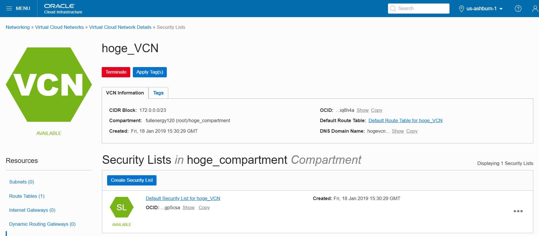Click the AVAILABLE status under SL icon
Viewport: 539px width, 236px height.
click(x=122, y=225)
